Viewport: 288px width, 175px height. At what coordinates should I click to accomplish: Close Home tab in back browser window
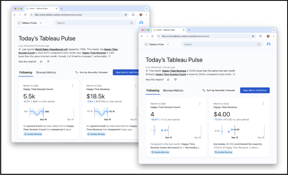click(56, 9)
